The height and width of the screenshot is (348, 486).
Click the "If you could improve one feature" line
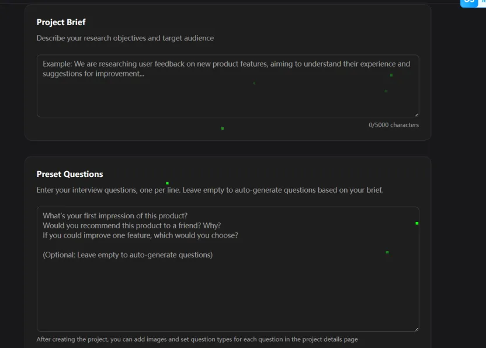(x=140, y=235)
